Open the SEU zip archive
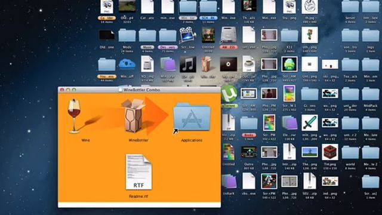This screenshot has width=382, height=215. [x=310, y=182]
